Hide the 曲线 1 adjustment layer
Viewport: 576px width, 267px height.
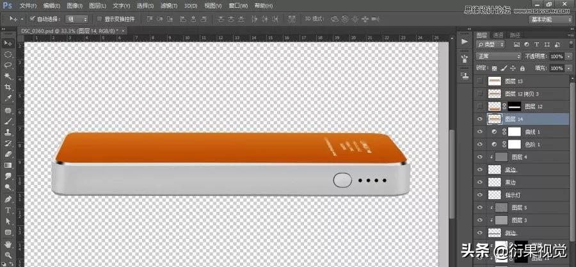point(479,132)
